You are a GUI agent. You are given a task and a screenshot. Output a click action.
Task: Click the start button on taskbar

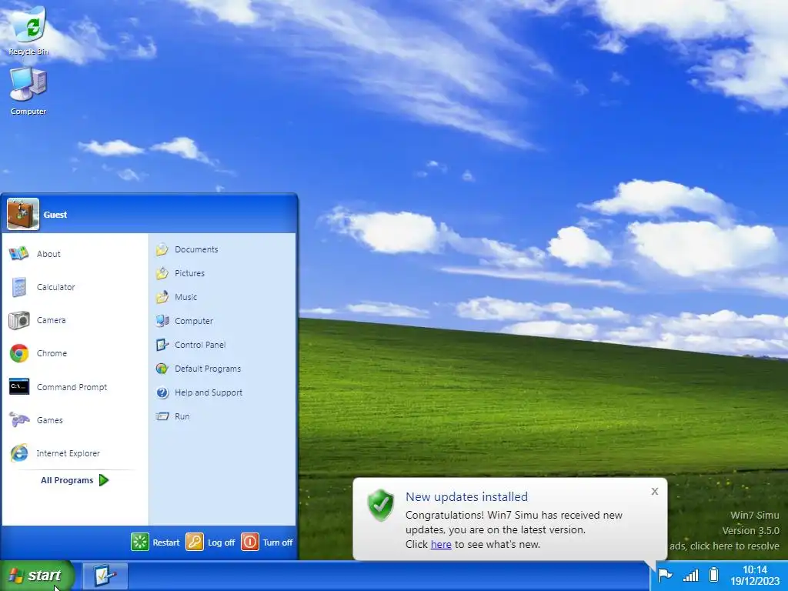tap(36, 576)
